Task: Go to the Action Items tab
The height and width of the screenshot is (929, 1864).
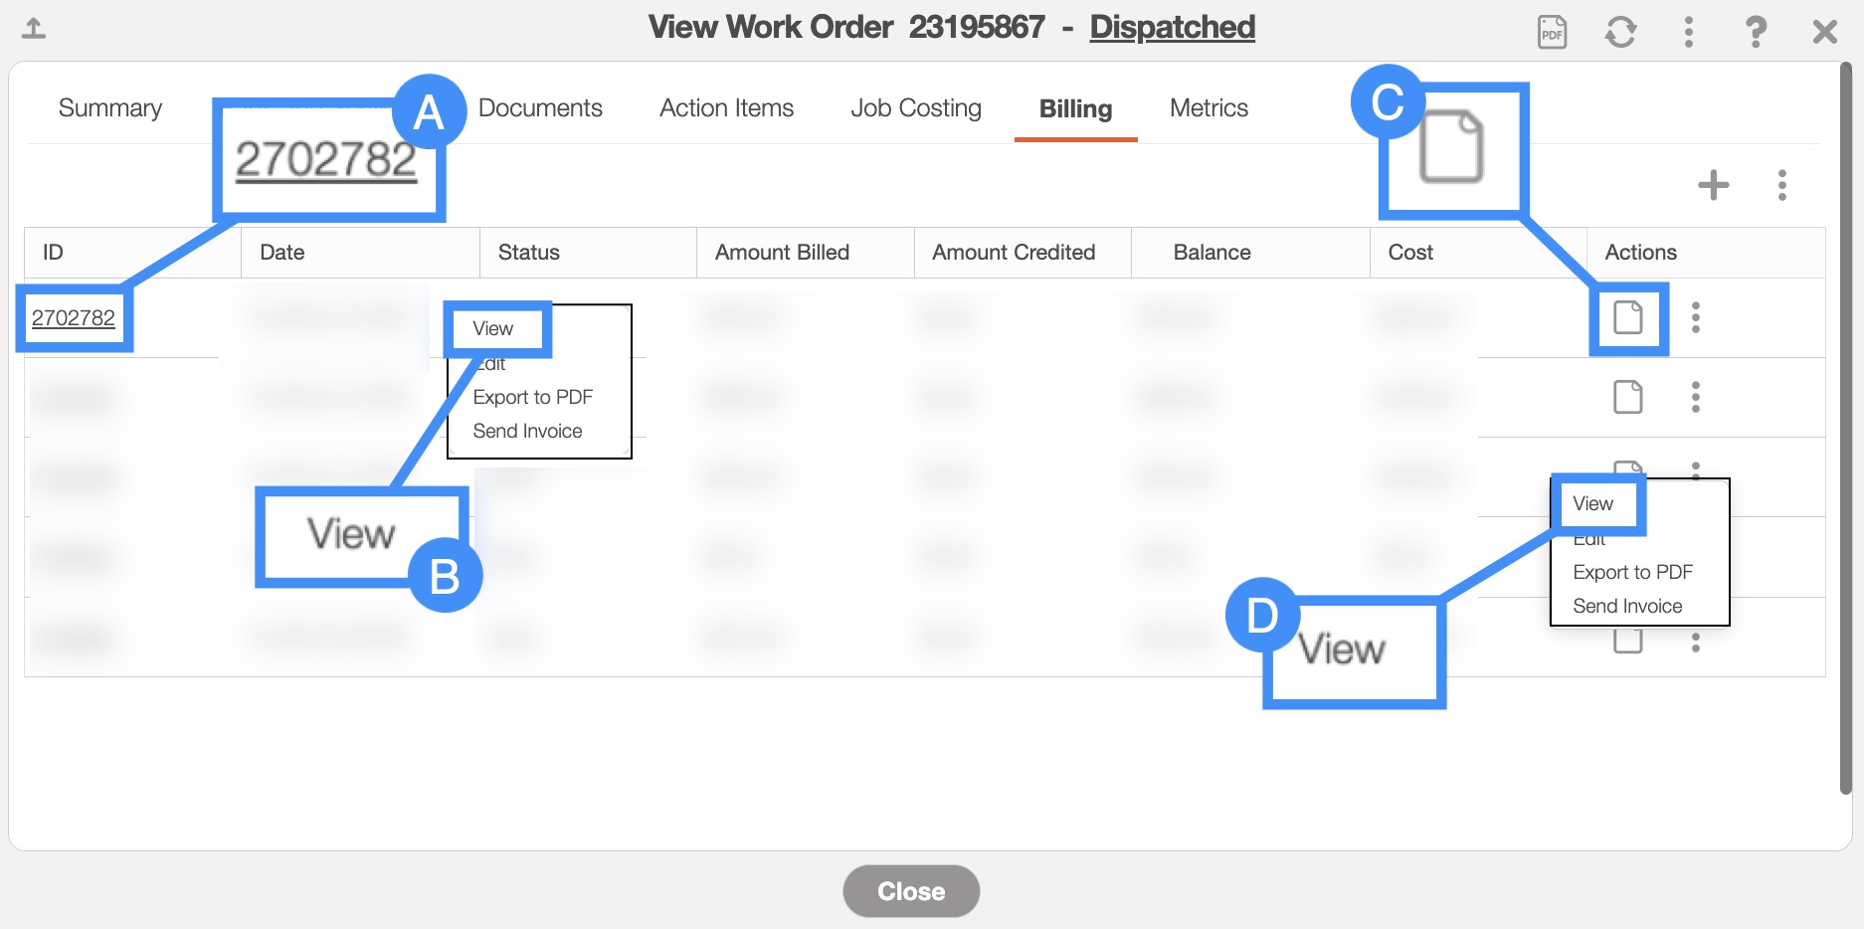Action: pyautogui.click(x=726, y=108)
